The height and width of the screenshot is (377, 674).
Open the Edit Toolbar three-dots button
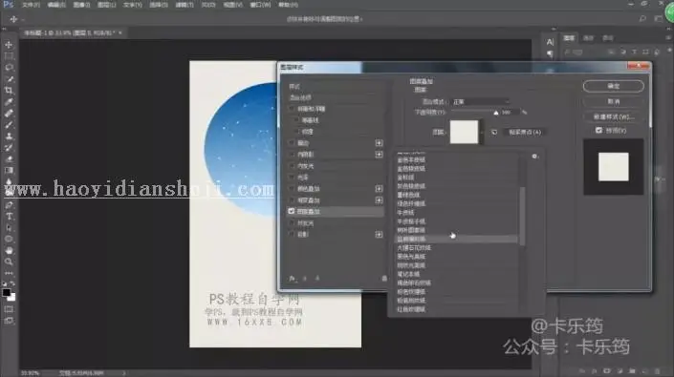click(9, 273)
